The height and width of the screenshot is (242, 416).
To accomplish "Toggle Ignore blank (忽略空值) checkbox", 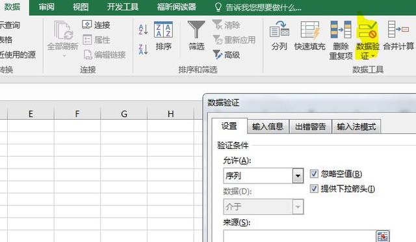I will (x=314, y=174).
